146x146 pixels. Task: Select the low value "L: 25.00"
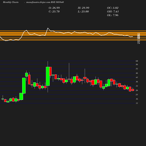83,11
